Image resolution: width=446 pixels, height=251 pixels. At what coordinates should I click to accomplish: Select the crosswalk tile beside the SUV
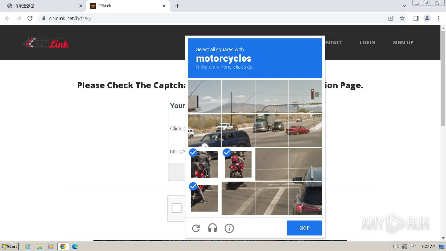(272, 198)
